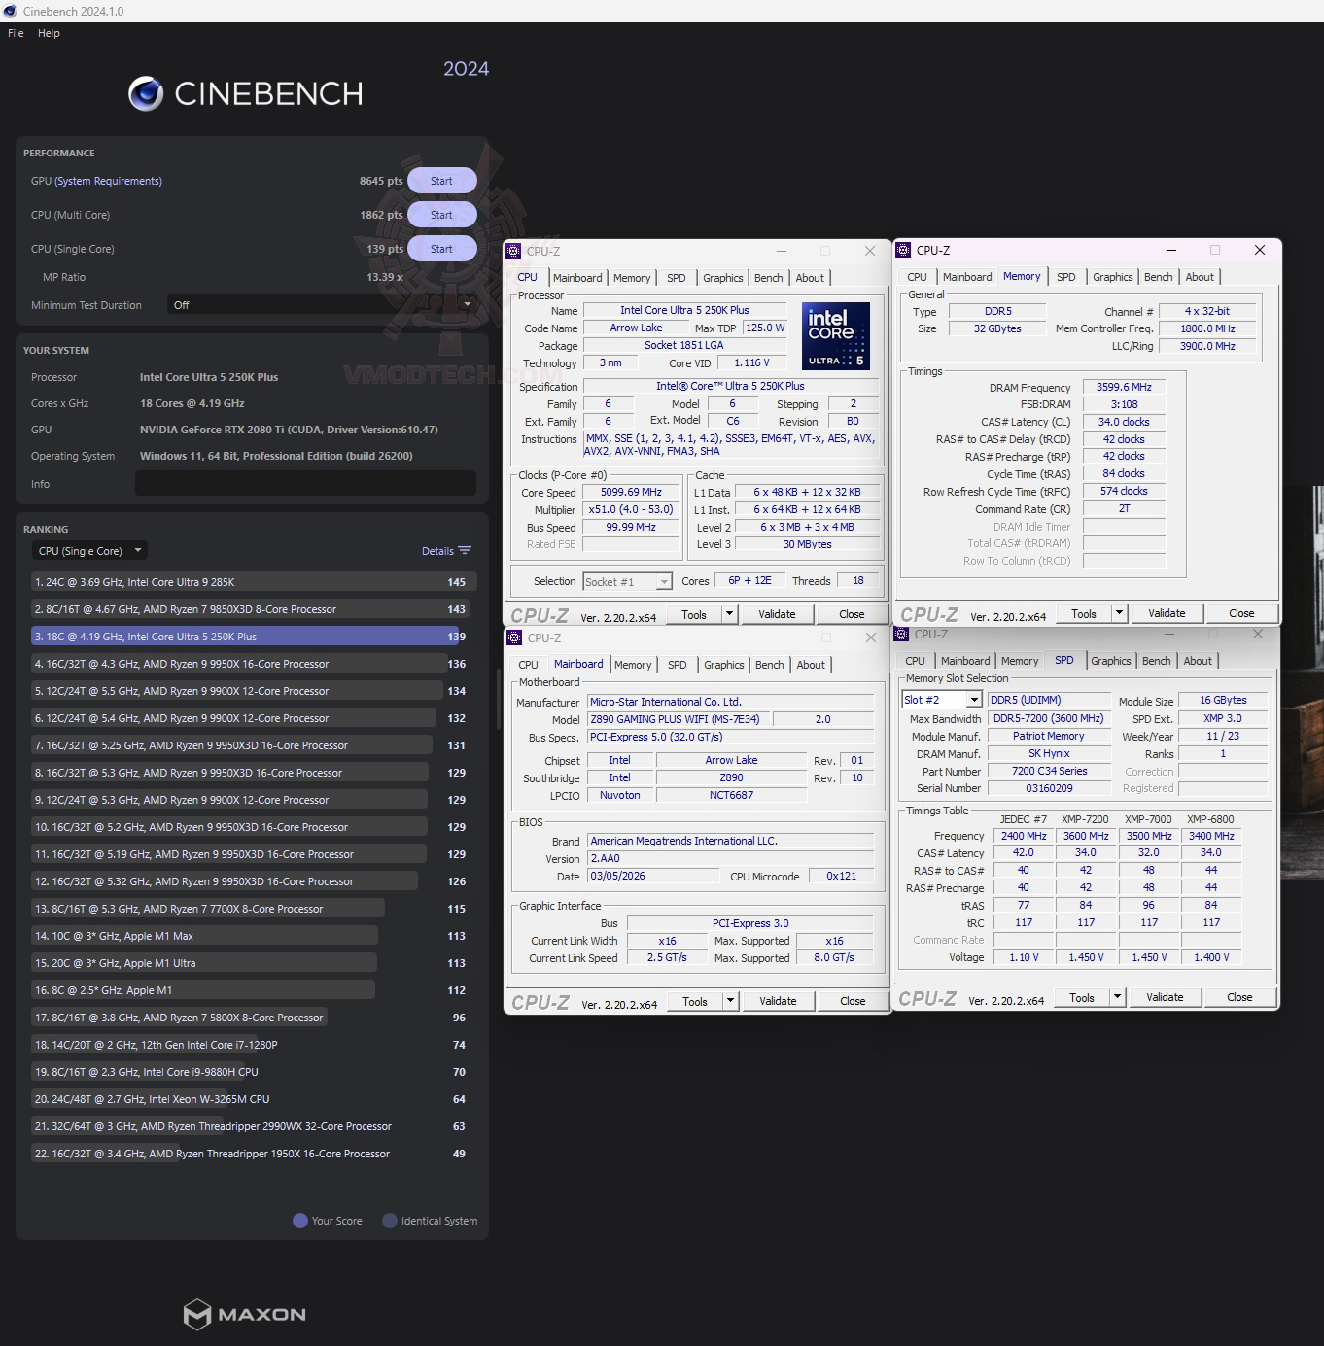Click the DRAM Frequency value 3599.6 MHz
Image resolution: width=1324 pixels, height=1346 pixels.
(1124, 387)
